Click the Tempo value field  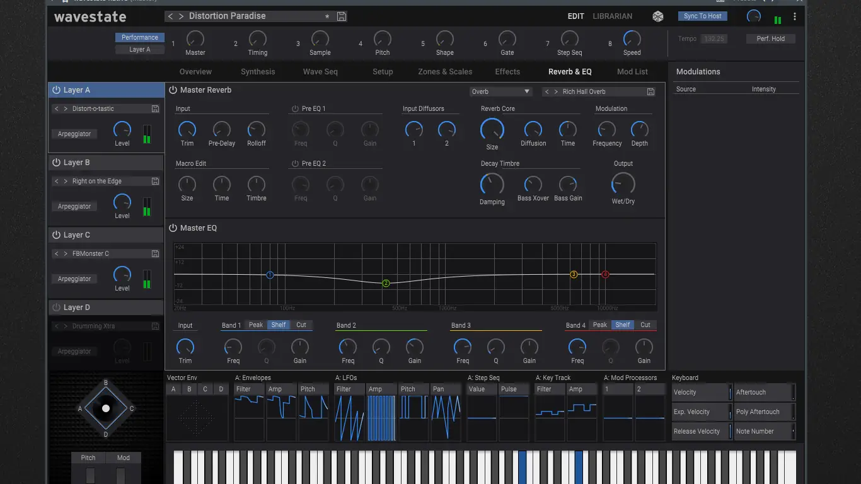pyautogui.click(x=714, y=39)
